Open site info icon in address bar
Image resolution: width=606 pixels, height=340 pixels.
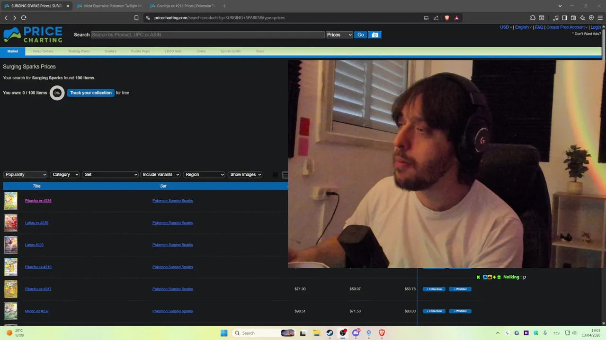tap(148, 18)
